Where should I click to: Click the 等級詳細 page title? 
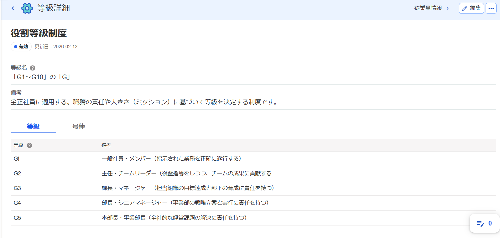click(x=53, y=8)
